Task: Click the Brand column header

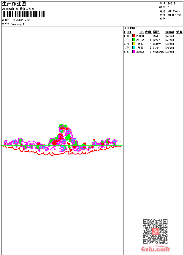Action: 169,32
